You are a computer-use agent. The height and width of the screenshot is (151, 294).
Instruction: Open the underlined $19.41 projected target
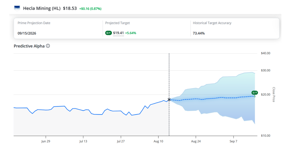[118, 33]
